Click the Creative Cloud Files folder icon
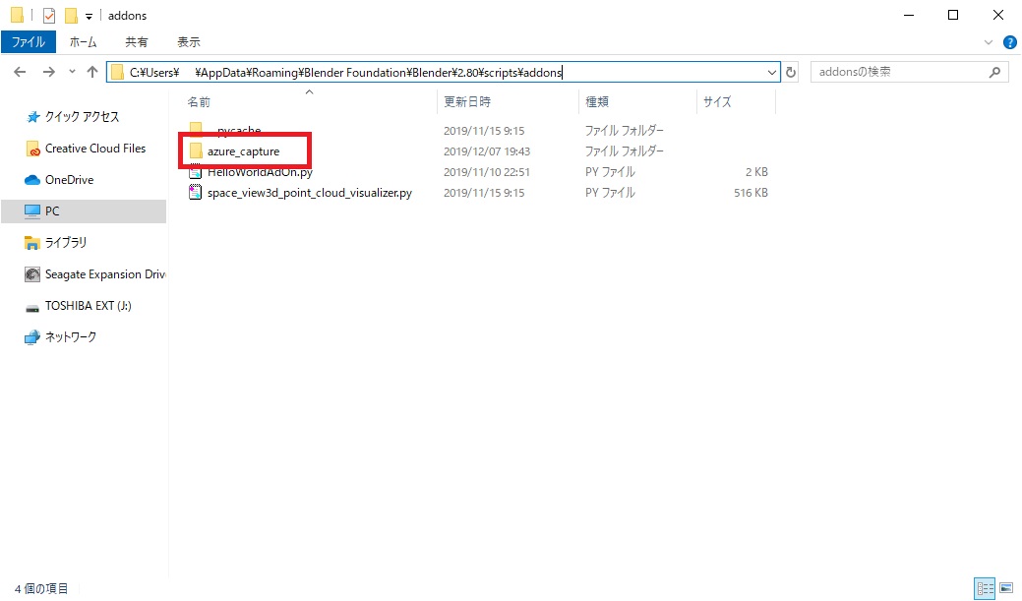 (x=32, y=149)
